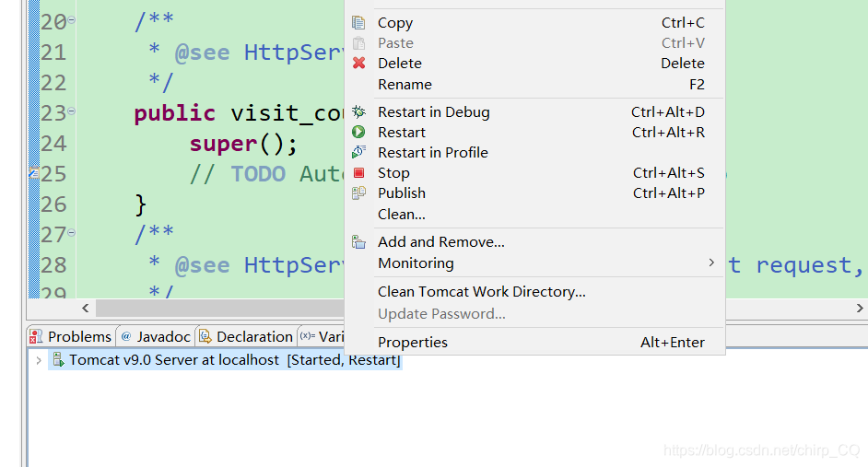
Task: Collapse the comment fold at line 27
Action: coord(71,232)
